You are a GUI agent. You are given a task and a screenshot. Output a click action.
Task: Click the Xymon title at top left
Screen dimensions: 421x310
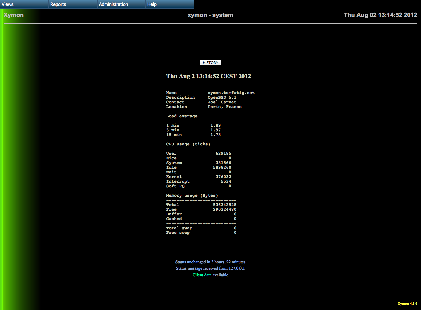[14, 15]
